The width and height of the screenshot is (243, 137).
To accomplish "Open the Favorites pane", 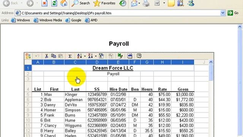I will tap(104, 3).
